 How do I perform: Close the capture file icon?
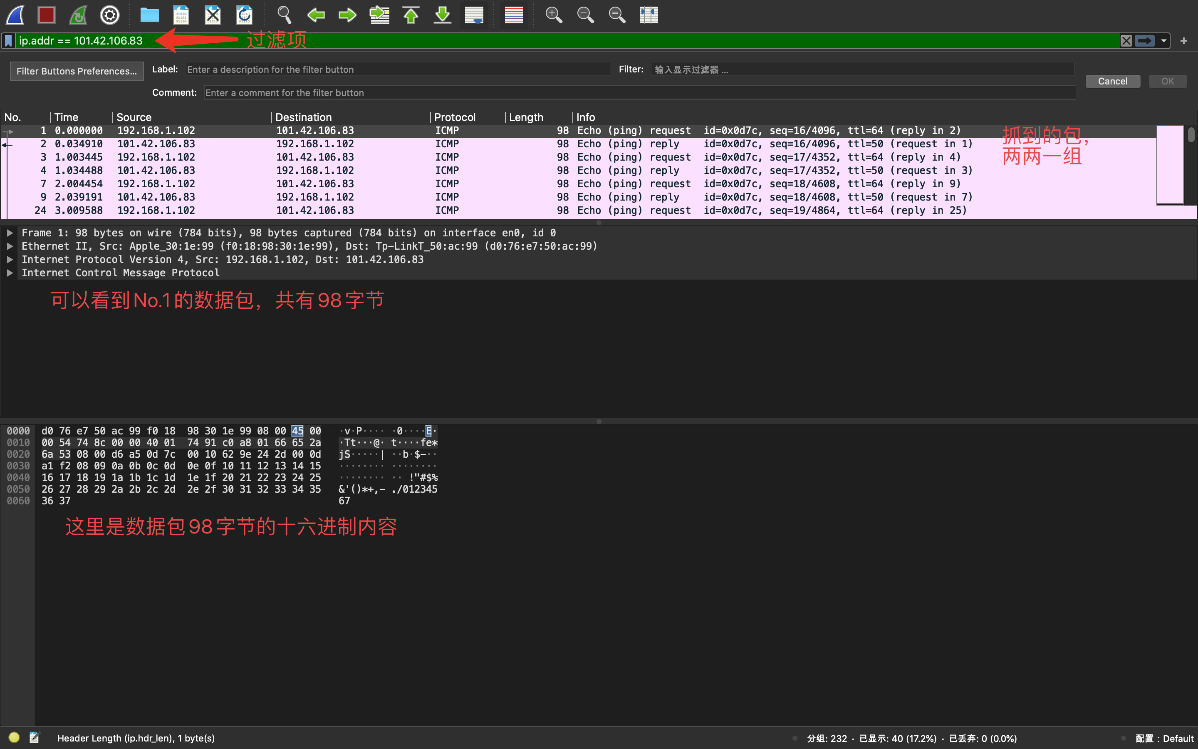[x=213, y=15]
